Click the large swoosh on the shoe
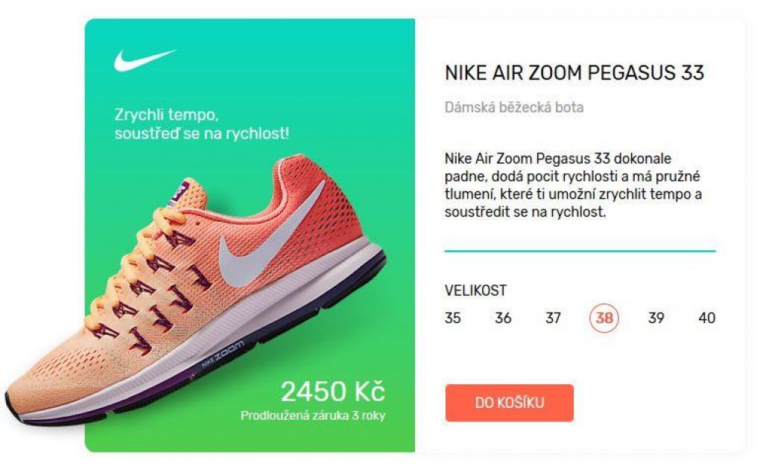 tap(273, 233)
